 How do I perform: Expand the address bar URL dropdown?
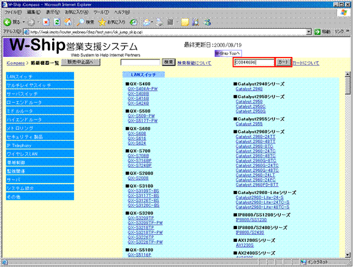tap(309, 32)
